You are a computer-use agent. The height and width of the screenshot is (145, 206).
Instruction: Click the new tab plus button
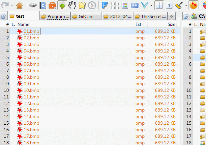(171, 16)
